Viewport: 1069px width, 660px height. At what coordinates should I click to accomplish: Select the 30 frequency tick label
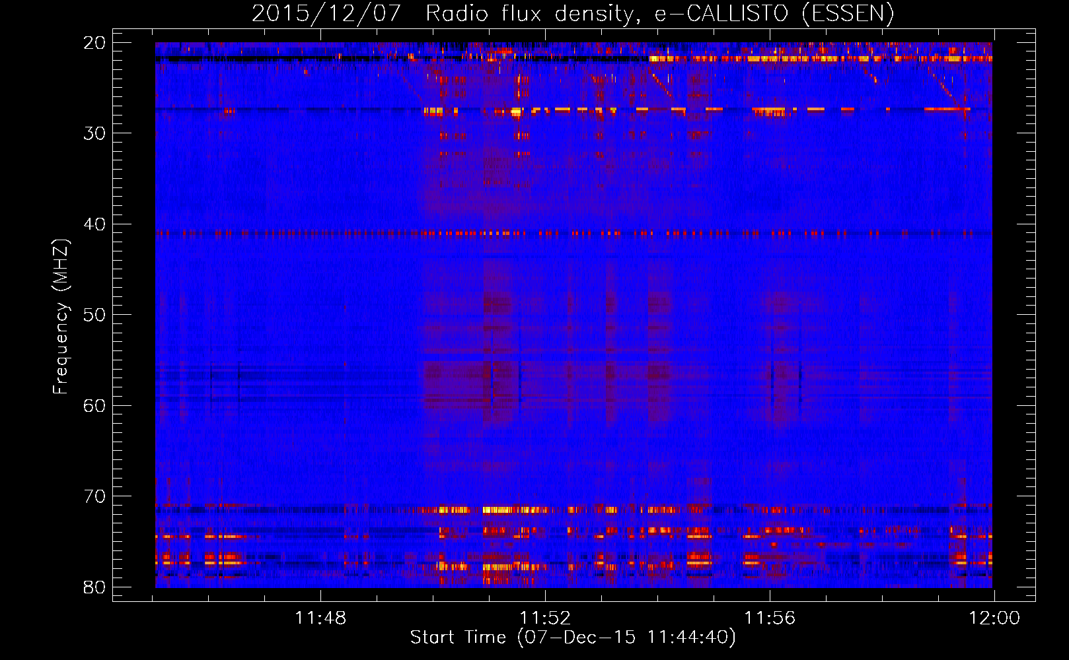pyautogui.click(x=95, y=133)
